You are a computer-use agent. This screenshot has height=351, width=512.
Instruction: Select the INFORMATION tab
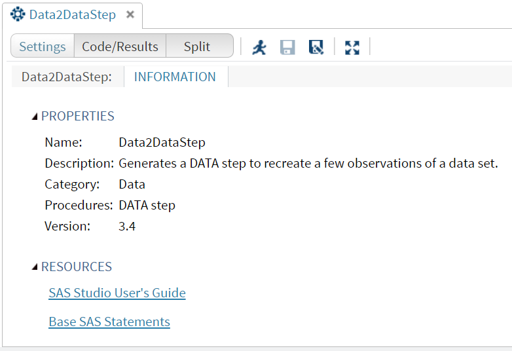click(175, 77)
